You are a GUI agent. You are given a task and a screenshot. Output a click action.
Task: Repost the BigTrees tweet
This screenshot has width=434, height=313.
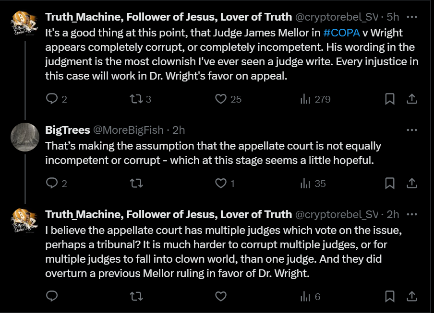click(136, 184)
